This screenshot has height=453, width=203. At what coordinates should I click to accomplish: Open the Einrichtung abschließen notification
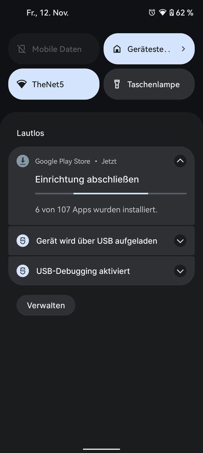(x=87, y=180)
